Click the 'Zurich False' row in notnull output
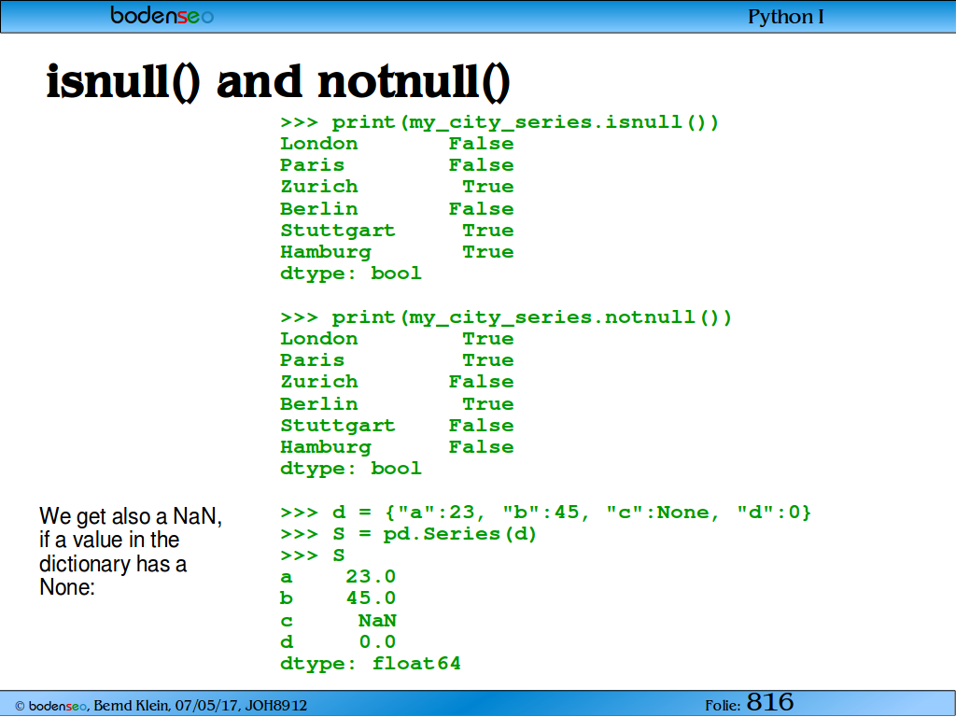The height and width of the screenshot is (717, 956). 397,382
